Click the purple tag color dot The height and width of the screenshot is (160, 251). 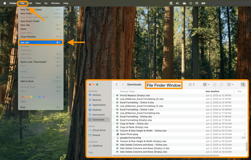point(43,97)
